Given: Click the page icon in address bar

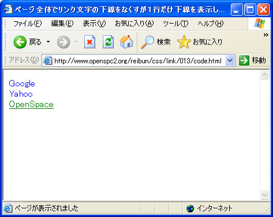Looking at the screenshot, I should click(47, 61).
